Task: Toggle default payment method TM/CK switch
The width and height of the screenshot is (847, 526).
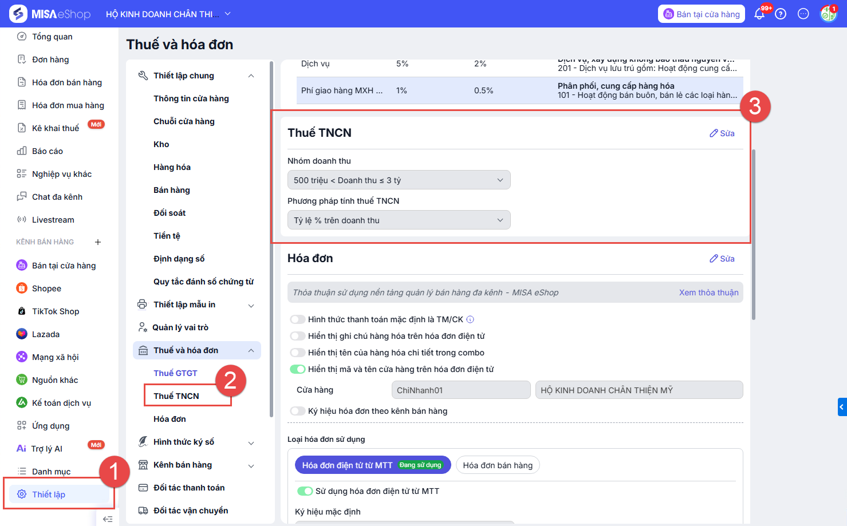Action: pos(298,319)
